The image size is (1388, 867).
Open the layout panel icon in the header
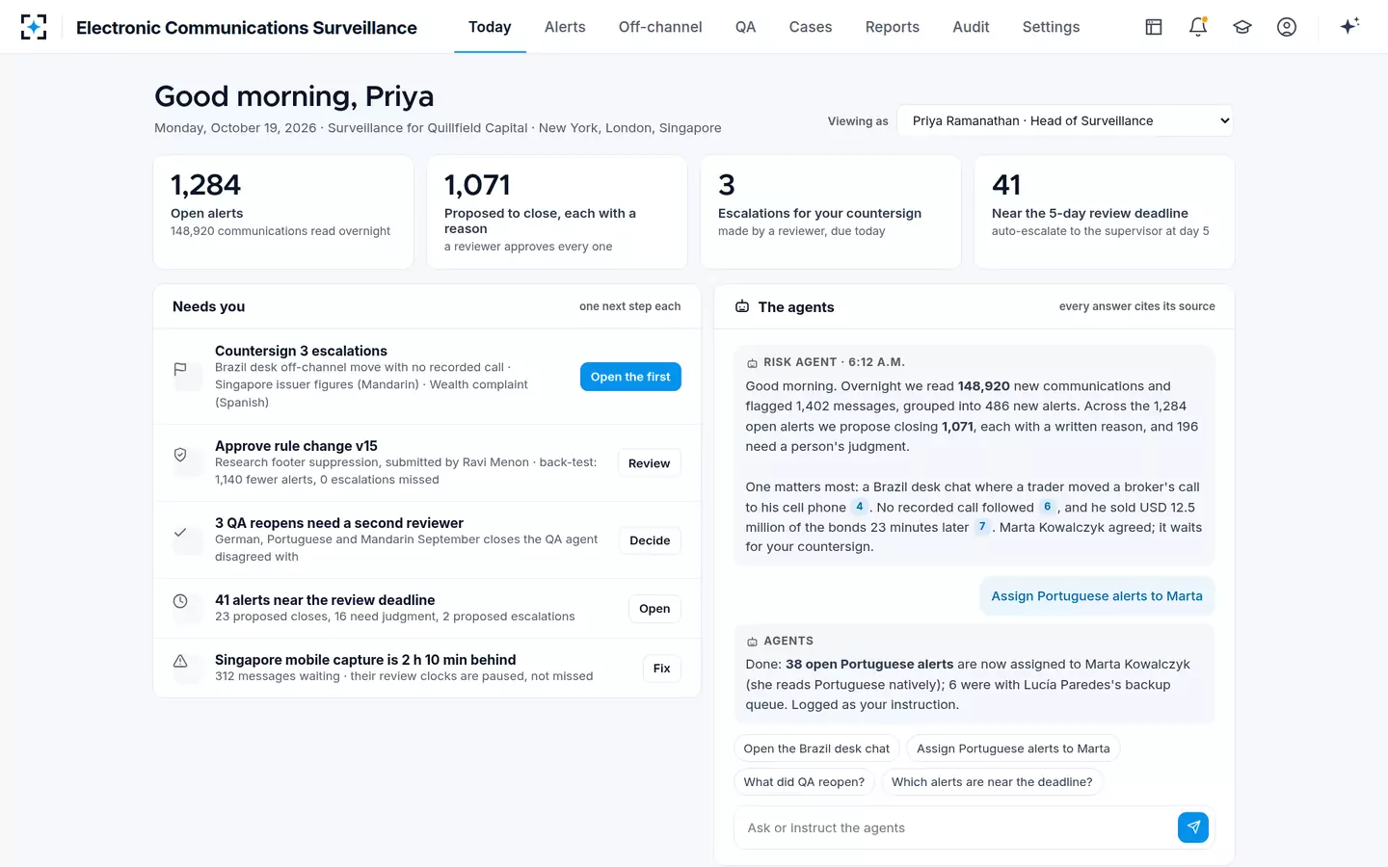pyautogui.click(x=1154, y=27)
